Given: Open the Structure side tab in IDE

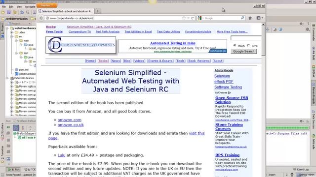Looking at the screenshot, I should [2, 131].
